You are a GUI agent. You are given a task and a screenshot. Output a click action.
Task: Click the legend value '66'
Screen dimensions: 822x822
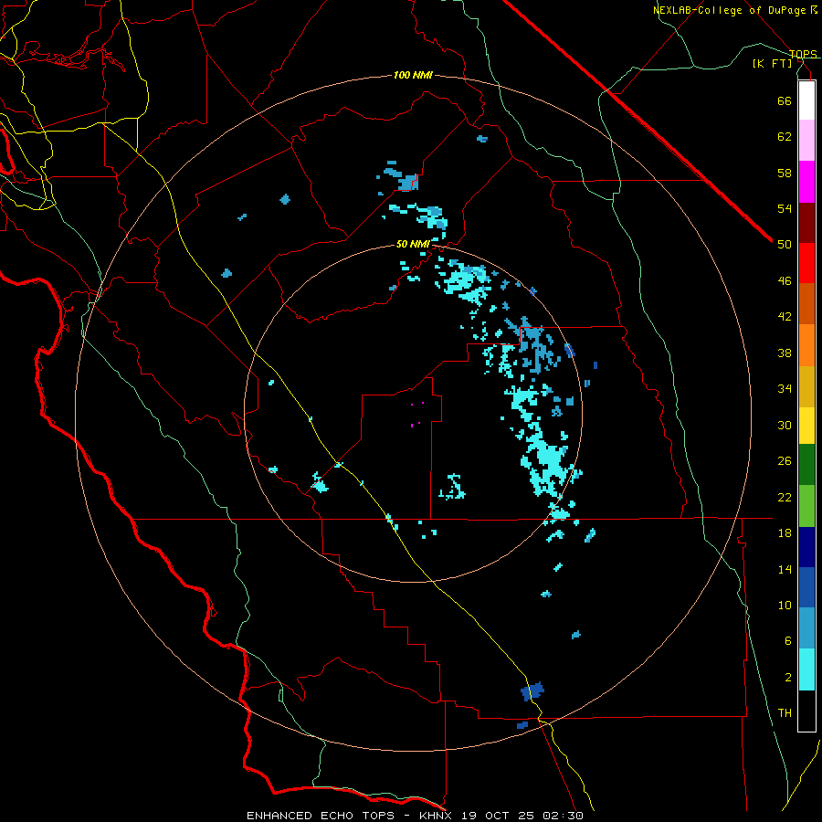click(785, 100)
